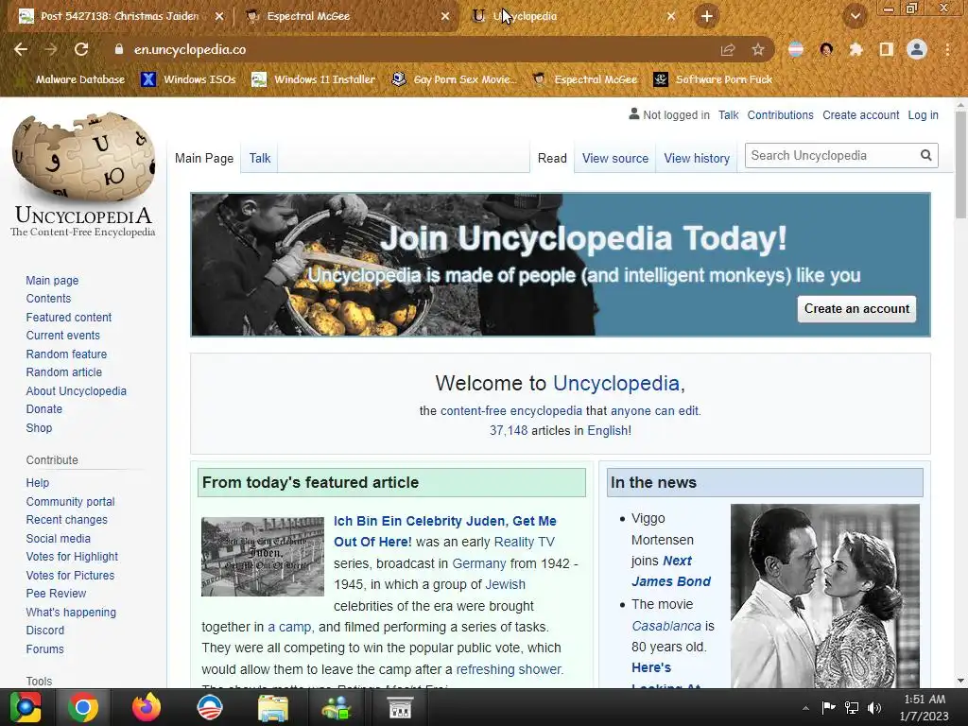Open Random article in sidebar
This screenshot has width=968, height=726.
pos(64,372)
